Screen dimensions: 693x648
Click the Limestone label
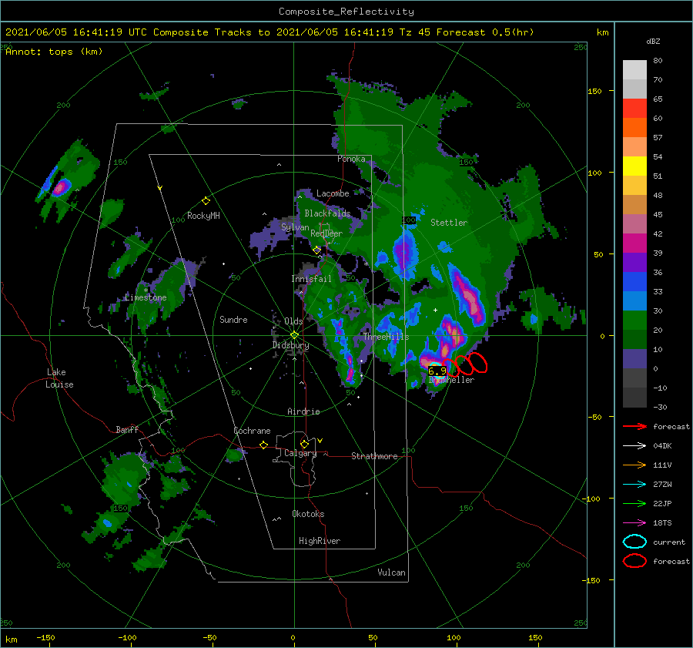click(146, 297)
